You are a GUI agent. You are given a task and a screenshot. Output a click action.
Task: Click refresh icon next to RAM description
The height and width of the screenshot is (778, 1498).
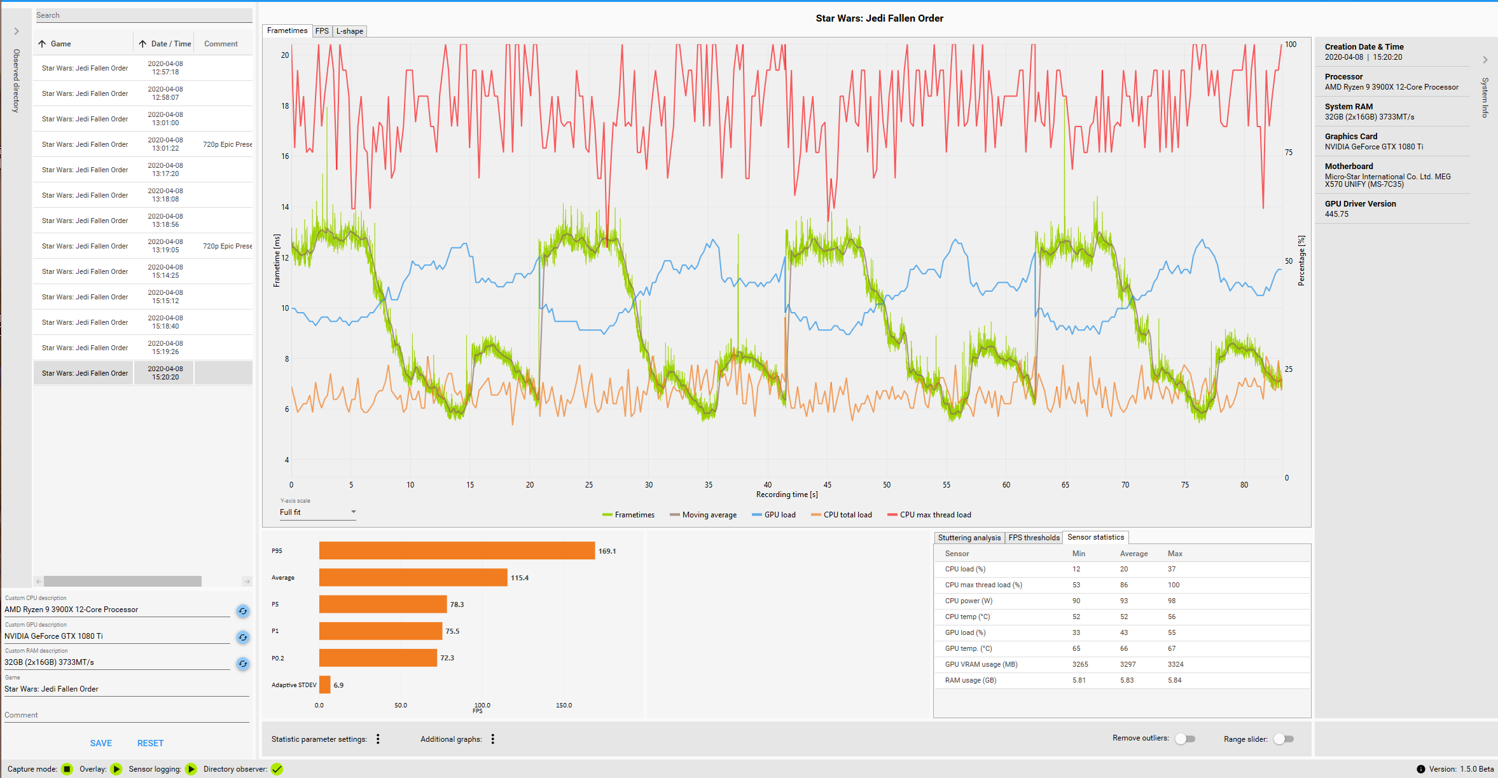pyautogui.click(x=242, y=664)
